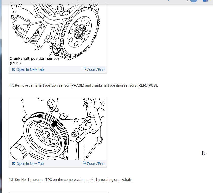Viewport: 213px width, 193px height.
Task: Click the new-tab icon under the pulley diagram
Action: 14,164
